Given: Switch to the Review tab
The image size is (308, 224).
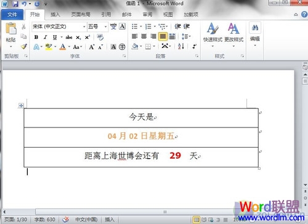Looking at the screenshot, I should tap(147, 15).
